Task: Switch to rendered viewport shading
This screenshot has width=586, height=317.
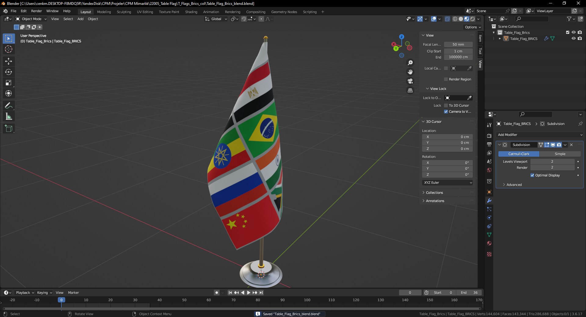Action: [x=472, y=19]
